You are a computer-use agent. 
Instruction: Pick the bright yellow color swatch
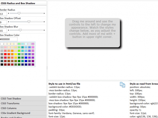coord(16,54)
